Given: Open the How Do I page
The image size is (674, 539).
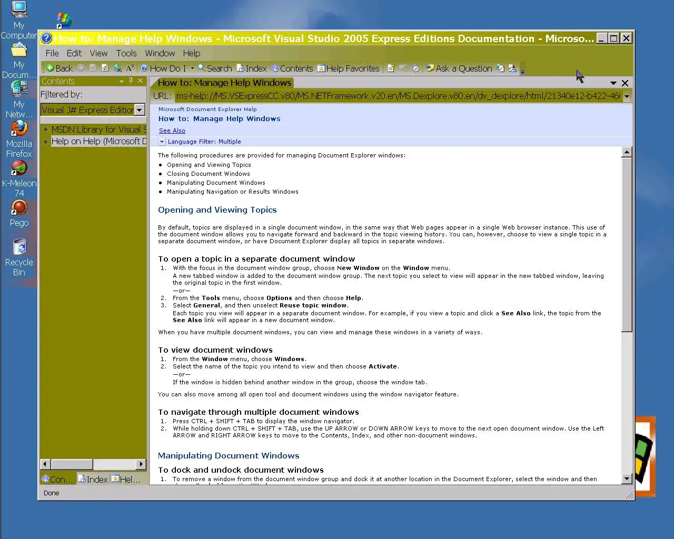Looking at the screenshot, I should pos(163,68).
